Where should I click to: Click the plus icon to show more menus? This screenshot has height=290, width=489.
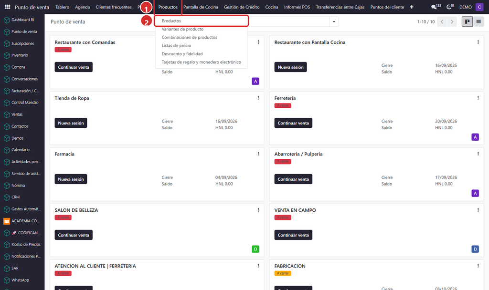(x=412, y=7)
